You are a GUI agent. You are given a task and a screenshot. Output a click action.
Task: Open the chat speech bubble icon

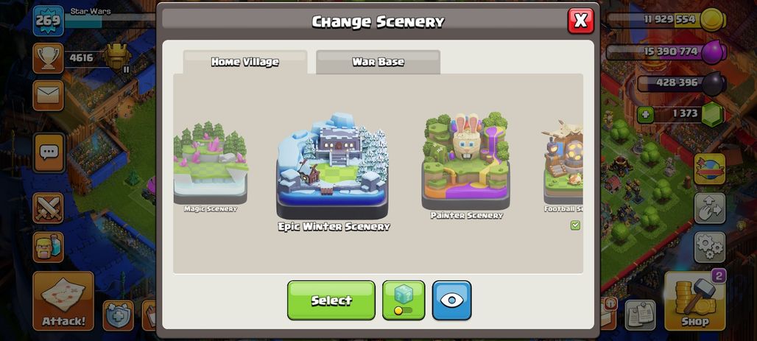pos(49,153)
